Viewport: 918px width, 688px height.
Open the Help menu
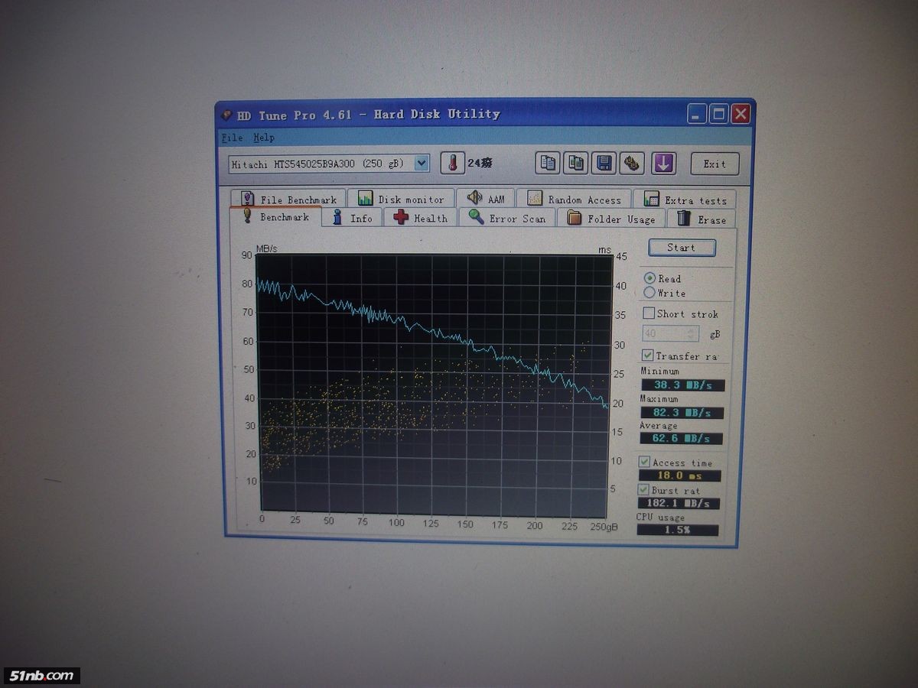264,138
